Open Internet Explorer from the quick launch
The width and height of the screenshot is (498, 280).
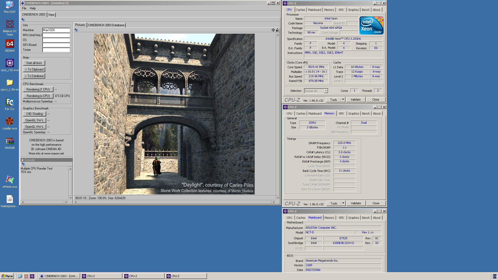[x=20, y=276]
